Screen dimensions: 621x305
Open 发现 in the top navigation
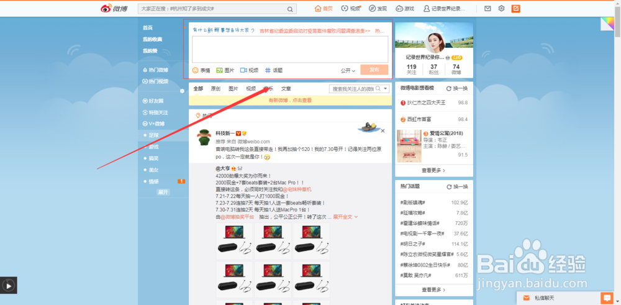point(378,8)
